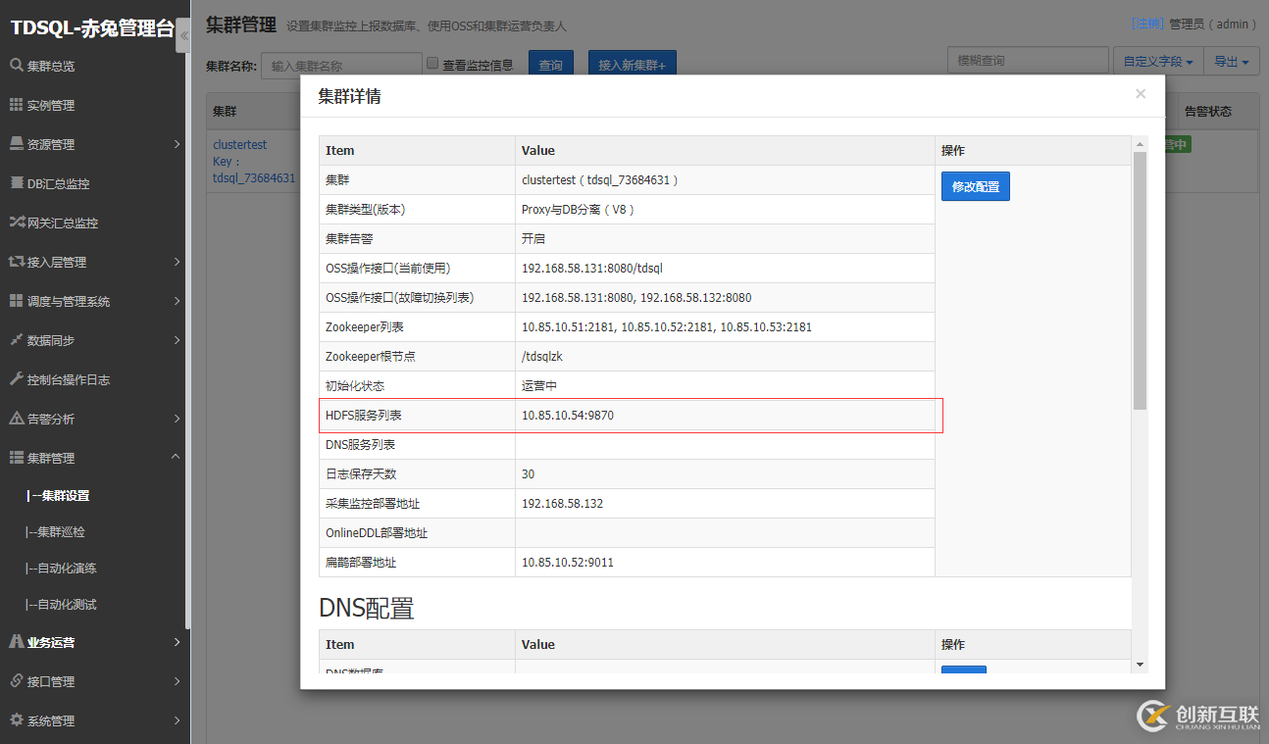Open 集群总览 from the sidebar
The image size is (1269, 744).
[x=59, y=65]
